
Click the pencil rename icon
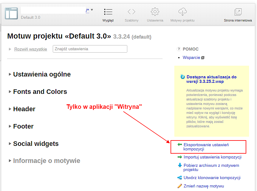[x=180, y=186]
